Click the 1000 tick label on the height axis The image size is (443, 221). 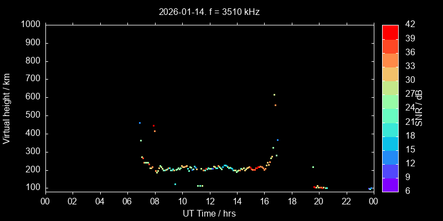tap(29, 24)
